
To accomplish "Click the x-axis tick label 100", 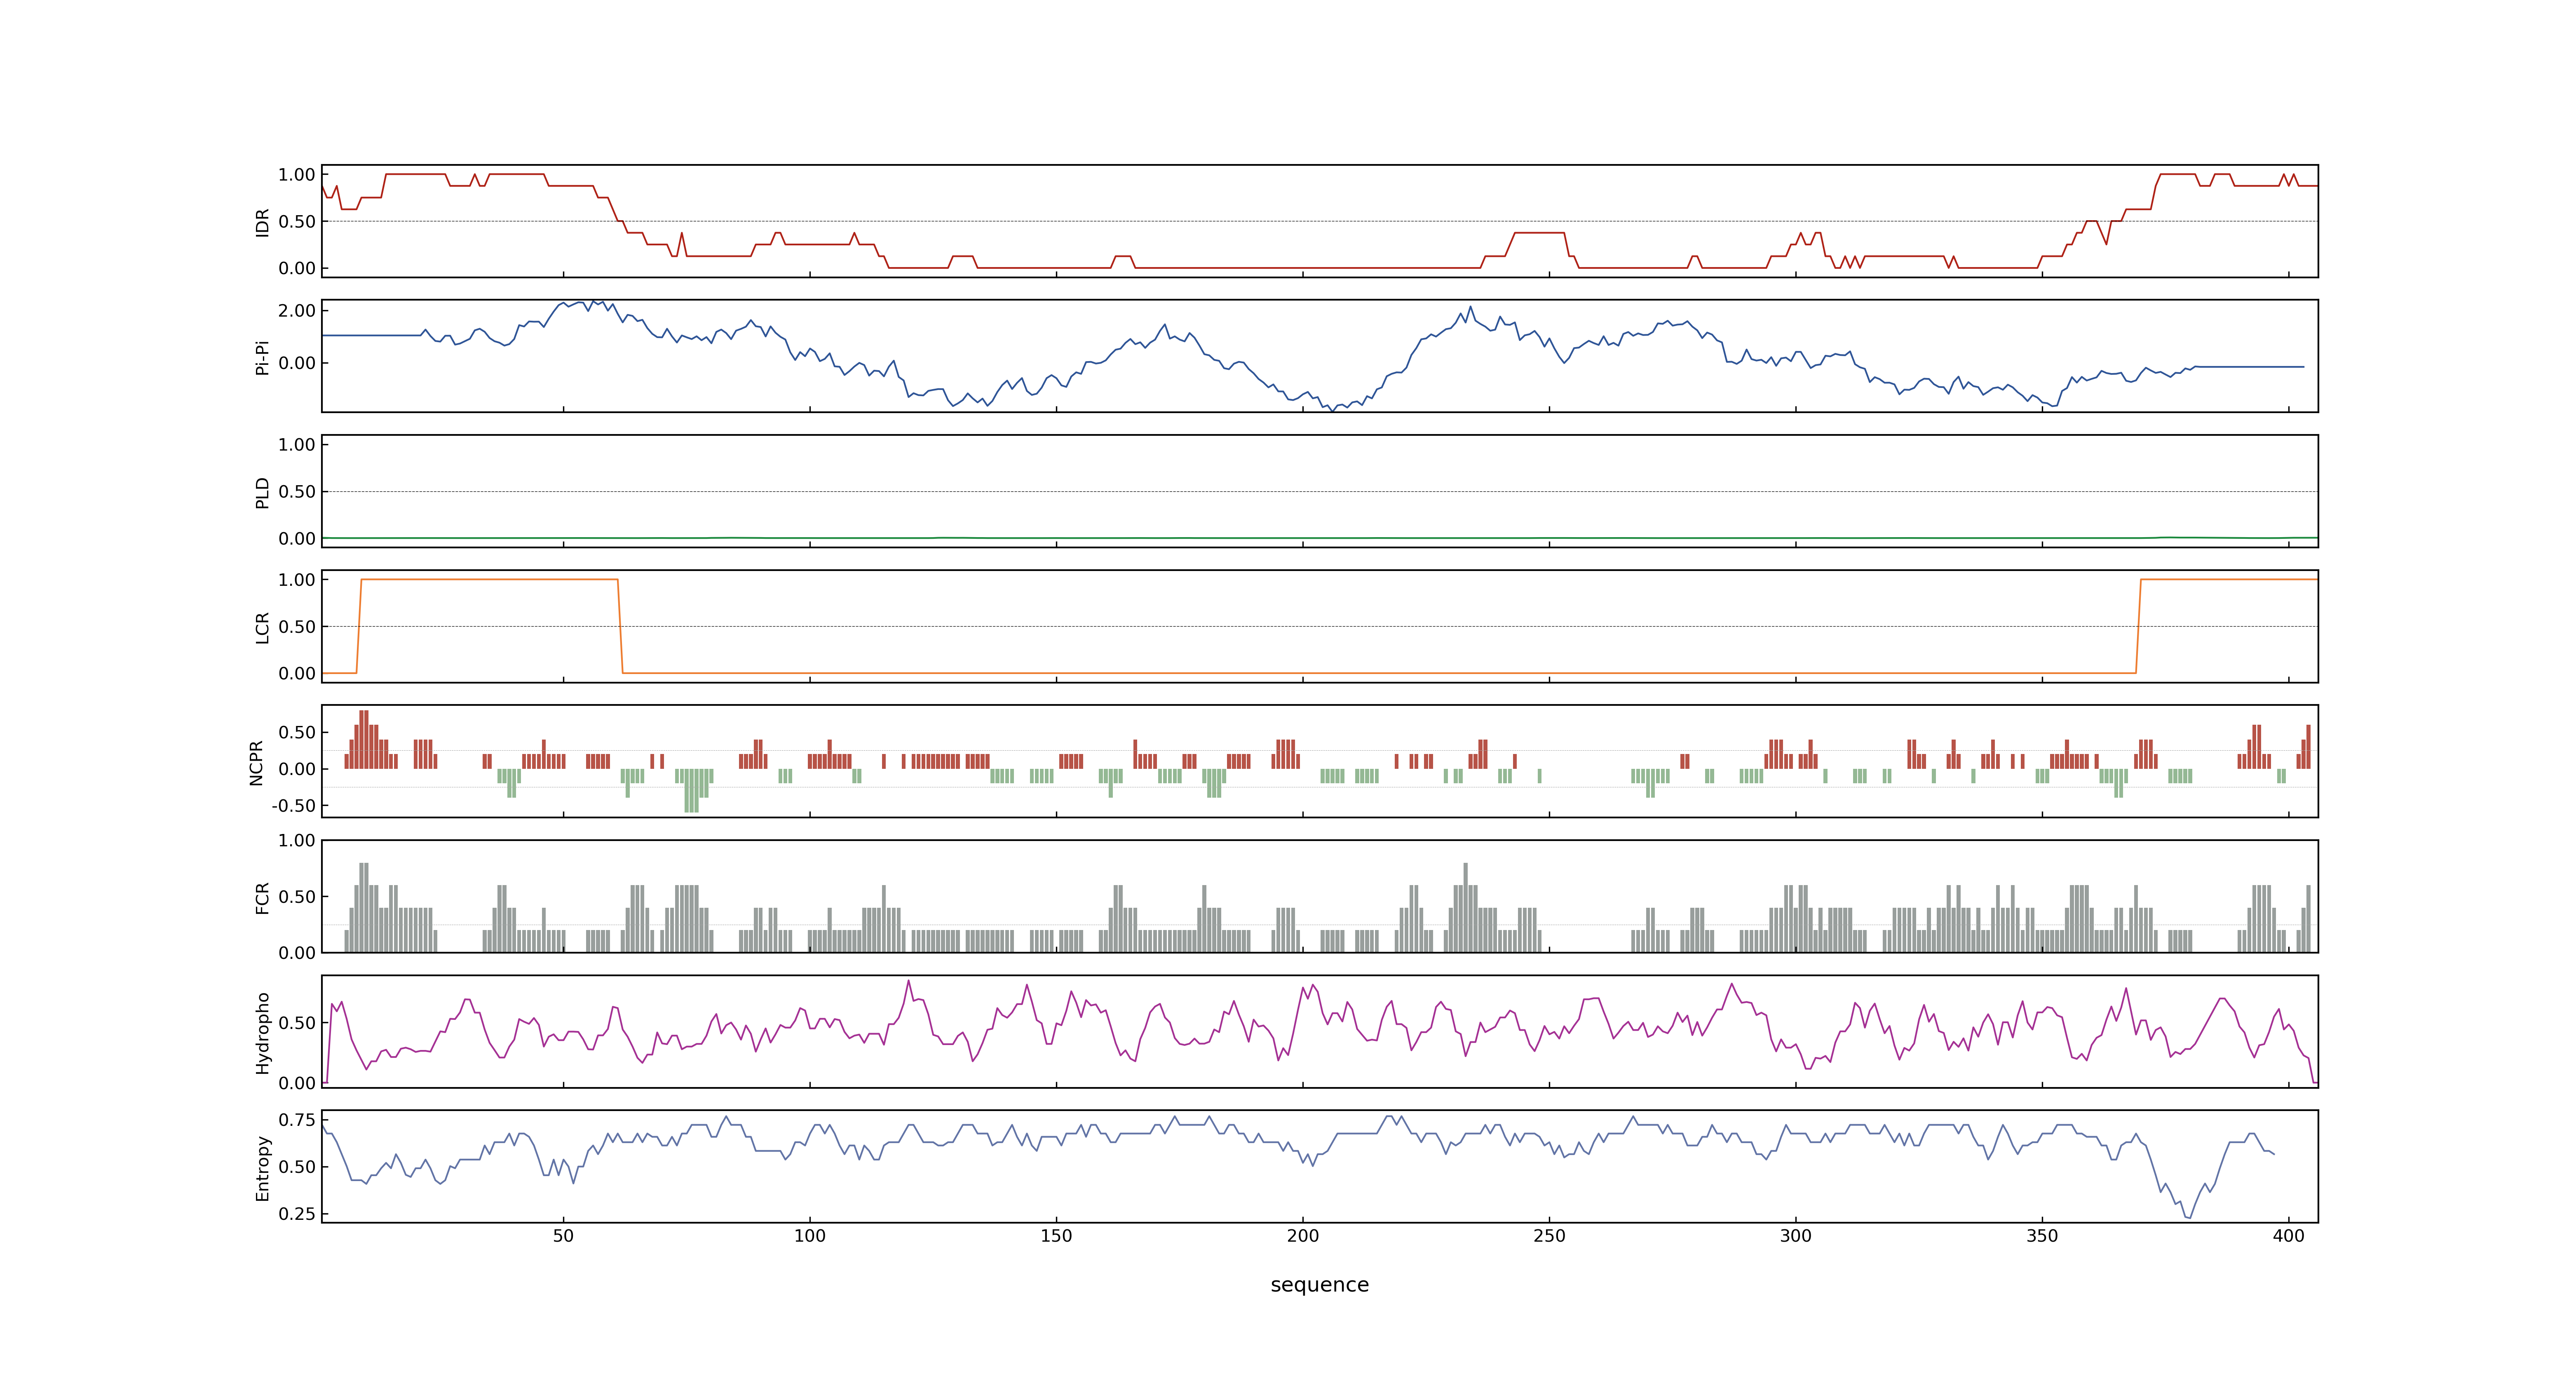I will [810, 1235].
